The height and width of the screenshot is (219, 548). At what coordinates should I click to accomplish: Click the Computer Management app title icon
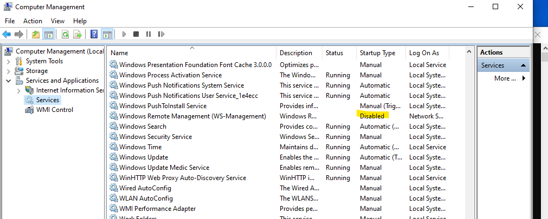pos(8,6)
